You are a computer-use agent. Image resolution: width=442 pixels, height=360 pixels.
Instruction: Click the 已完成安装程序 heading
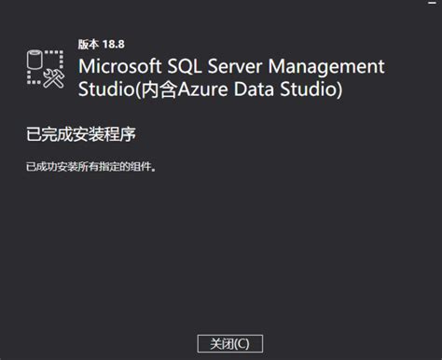point(81,134)
